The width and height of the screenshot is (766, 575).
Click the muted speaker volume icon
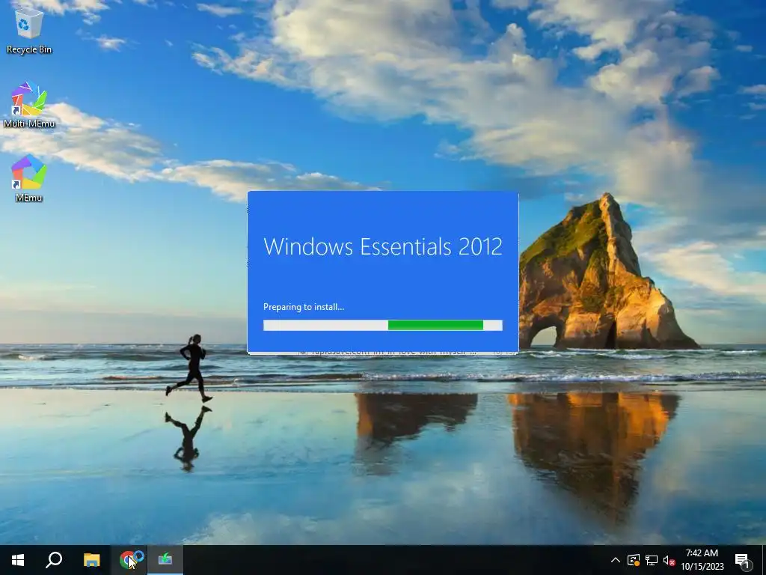[x=669, y=560]
